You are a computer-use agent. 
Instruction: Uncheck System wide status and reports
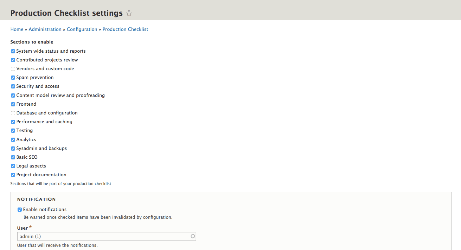(x=13, y=51)
